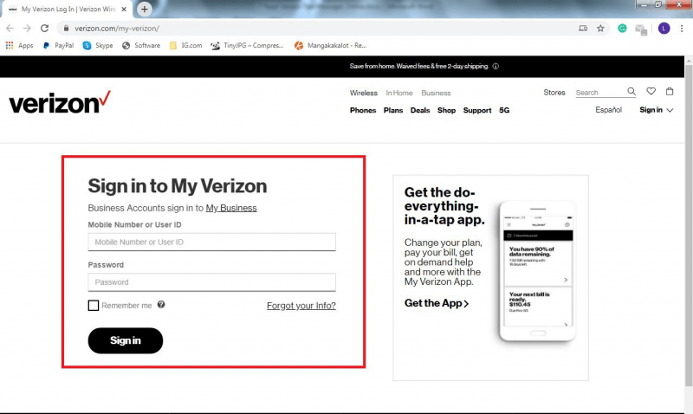693x414 pixels.
Task: Open the Chrome profile avatar
Action: tap(664, 29)
